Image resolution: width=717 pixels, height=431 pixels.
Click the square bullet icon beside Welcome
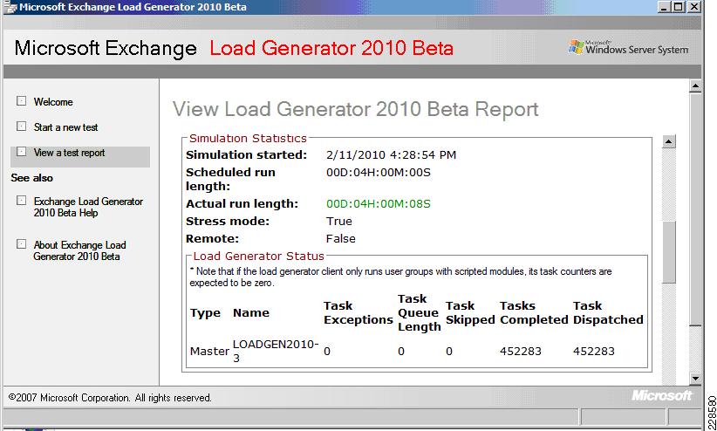22,100
